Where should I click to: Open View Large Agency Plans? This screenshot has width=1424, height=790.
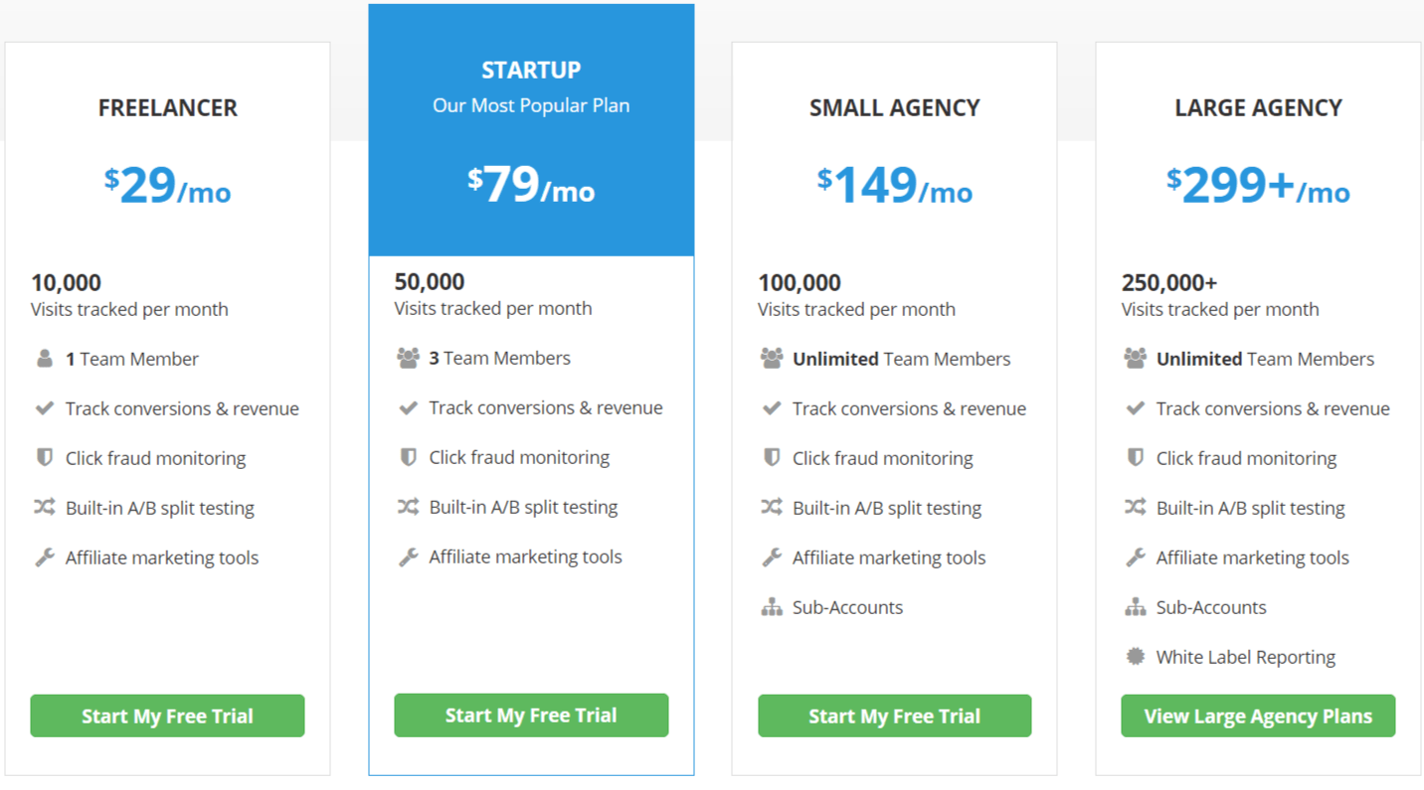1258,715
